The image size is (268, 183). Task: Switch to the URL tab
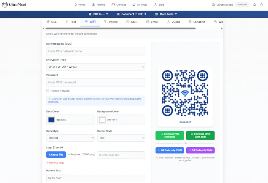click(x=52, y=22)
